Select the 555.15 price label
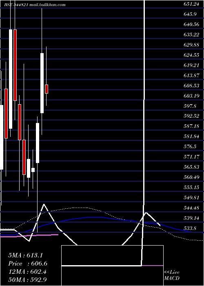This screenshot has width=204, height=286. (x=191, y=188)
